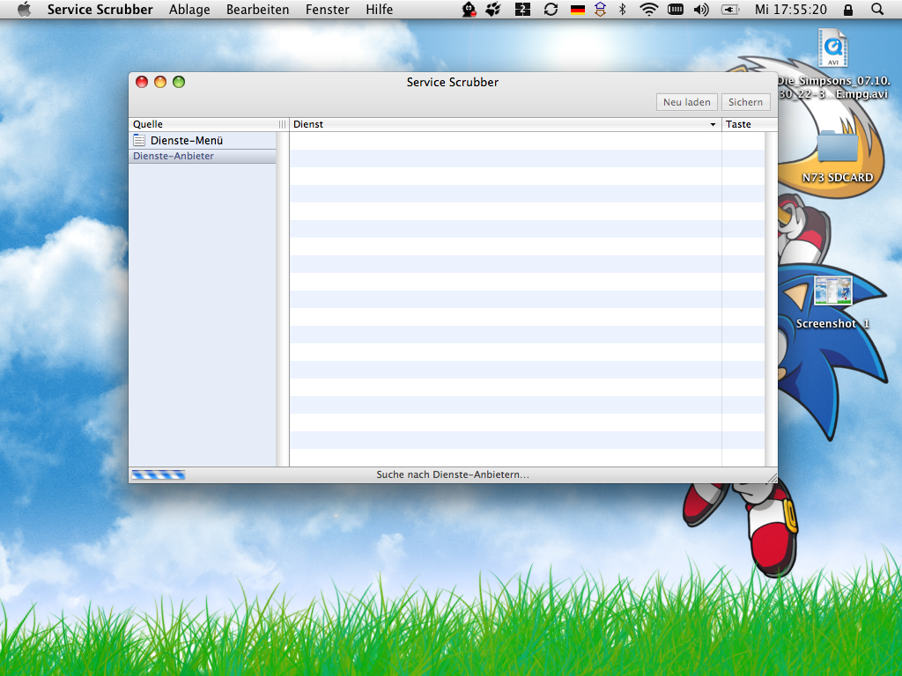Click the status text Suche nach Dienste-Anbietern
Viewport: 902px width, 676px height.
(x=453, y=474)
